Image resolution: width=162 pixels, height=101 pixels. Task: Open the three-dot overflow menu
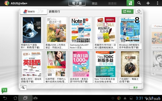[x=157, y=3]
